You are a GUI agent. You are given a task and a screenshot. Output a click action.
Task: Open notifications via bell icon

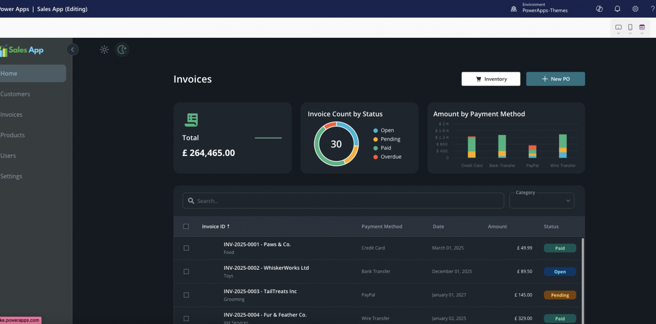617,9
